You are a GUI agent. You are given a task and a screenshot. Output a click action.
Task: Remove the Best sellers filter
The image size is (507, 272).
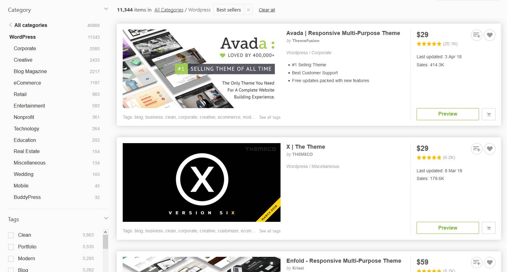coord(248,10)
